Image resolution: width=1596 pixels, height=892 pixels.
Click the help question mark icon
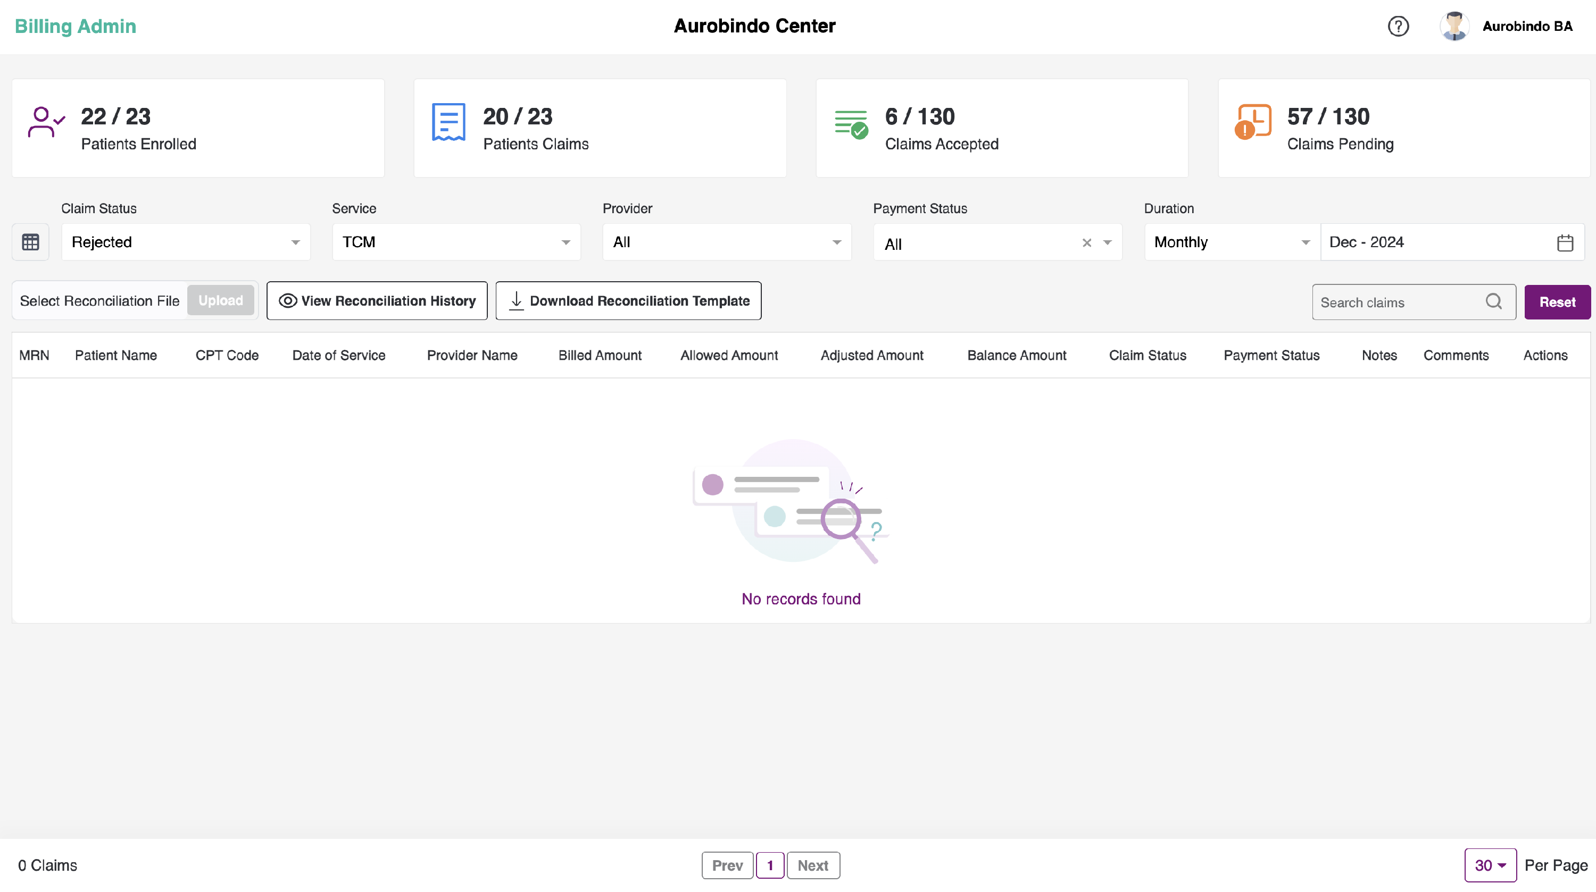point(1398,26)
